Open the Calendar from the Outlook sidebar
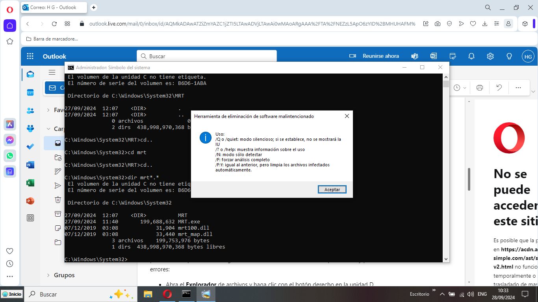 click(30, 92)
